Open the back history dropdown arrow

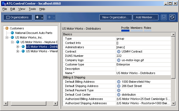click(42, 18)
